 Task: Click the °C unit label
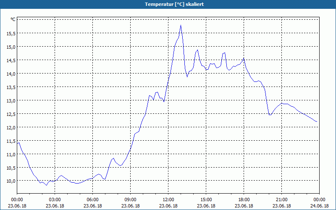[13, 19]
